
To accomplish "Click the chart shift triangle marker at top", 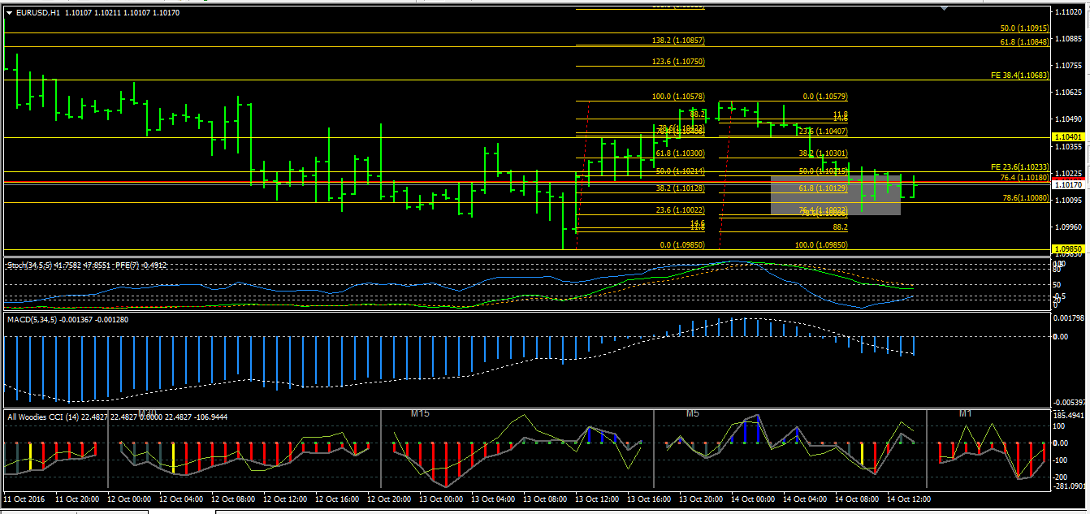I will [943, 8].
